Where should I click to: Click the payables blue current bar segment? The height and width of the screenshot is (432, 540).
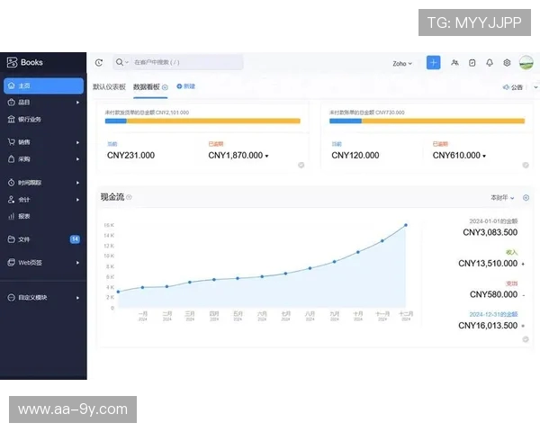click(x=346, y=121)
